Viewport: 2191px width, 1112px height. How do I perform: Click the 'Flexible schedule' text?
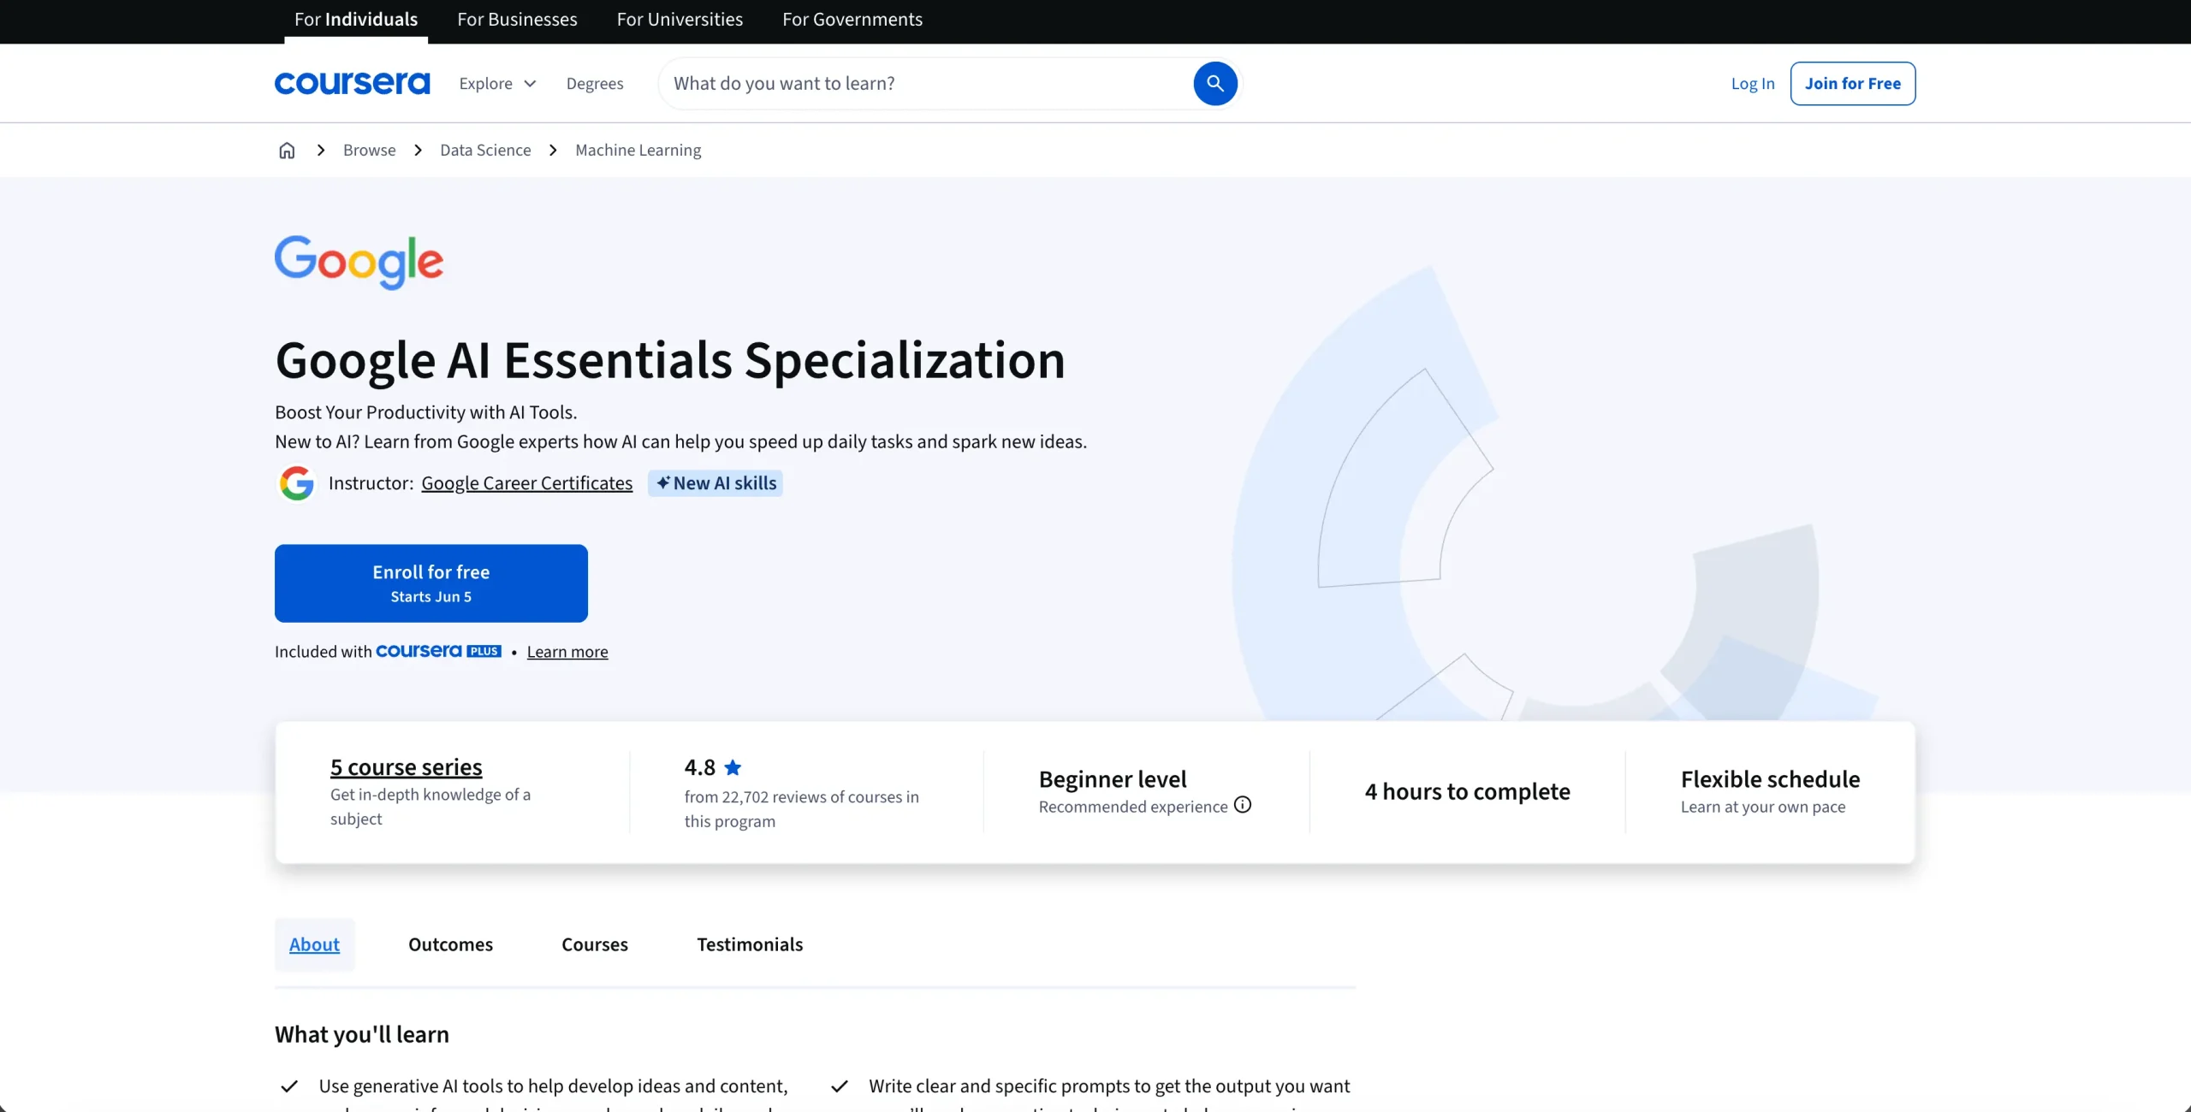tap(1771, 779)
